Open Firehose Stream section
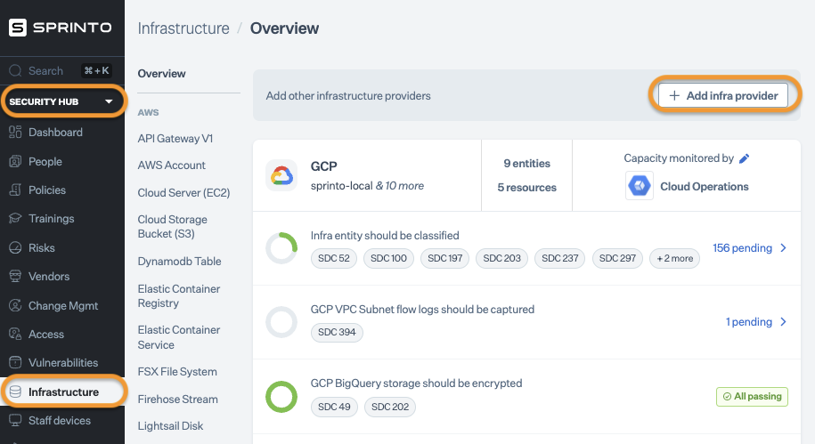This screenshot has height=444, width=815. 178,400
